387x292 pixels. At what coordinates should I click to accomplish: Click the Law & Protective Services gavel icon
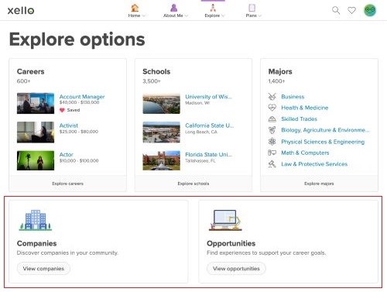pos(272,164)
